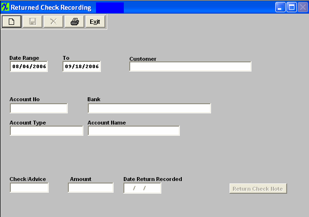
Task: Click the Date Range label
Action: [x=24, y=58]
